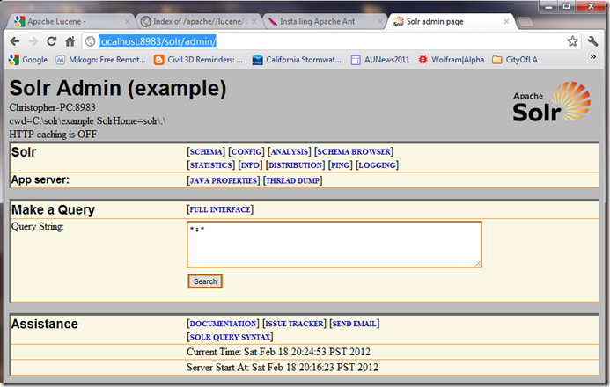Click the query text area resize grip
The image size is (610, 387).
(x=478, y=264)
